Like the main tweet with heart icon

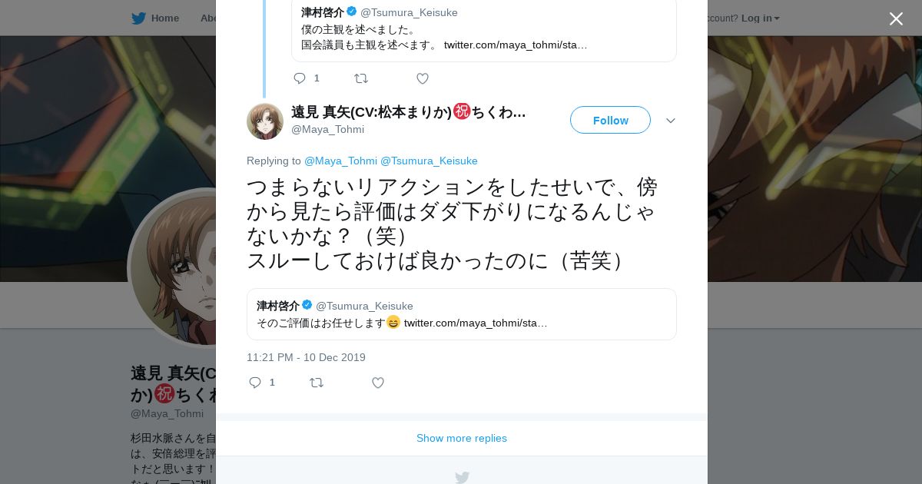pos(378,383)
